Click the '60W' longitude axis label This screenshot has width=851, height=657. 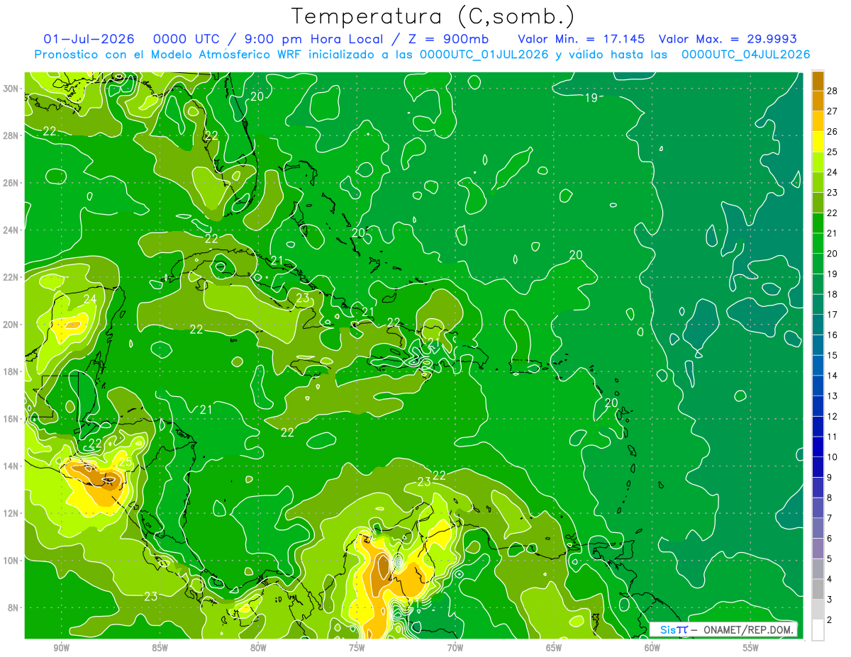(652, 648)
